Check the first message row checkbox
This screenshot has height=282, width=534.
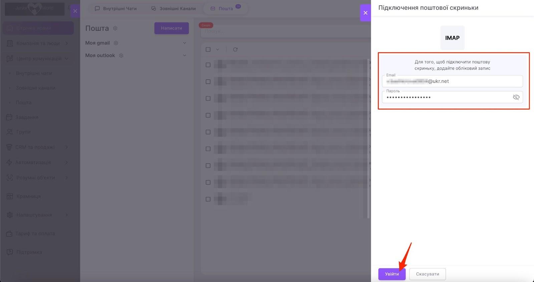(x=208, y=65)
